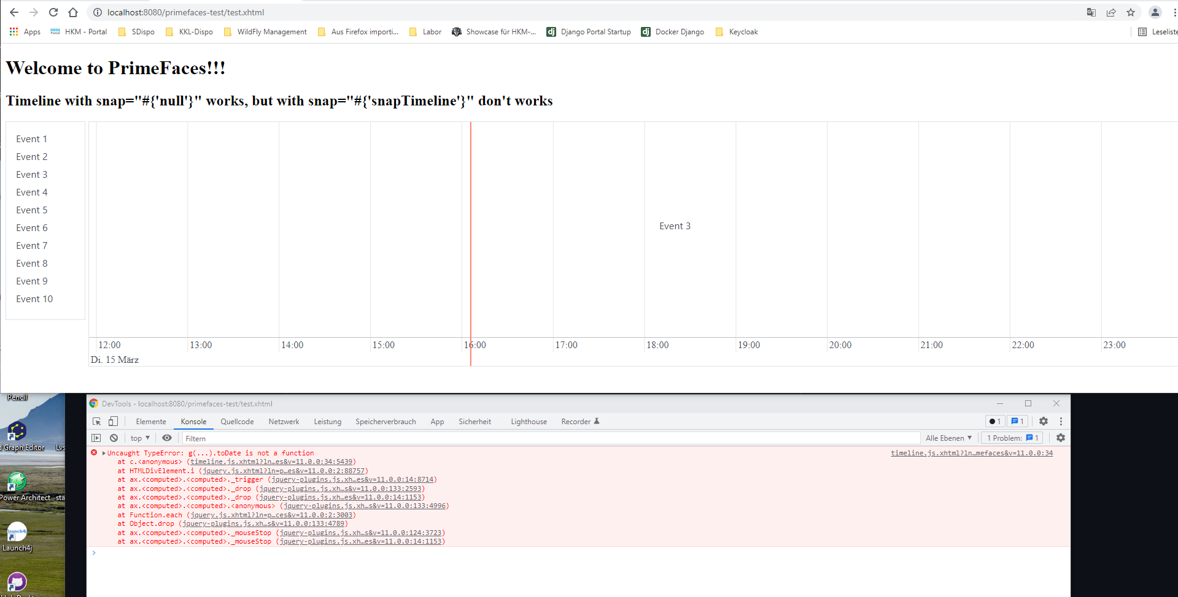Clear the console with the block icon
This screenshot has height=597, width=1178.
[114, 438]
